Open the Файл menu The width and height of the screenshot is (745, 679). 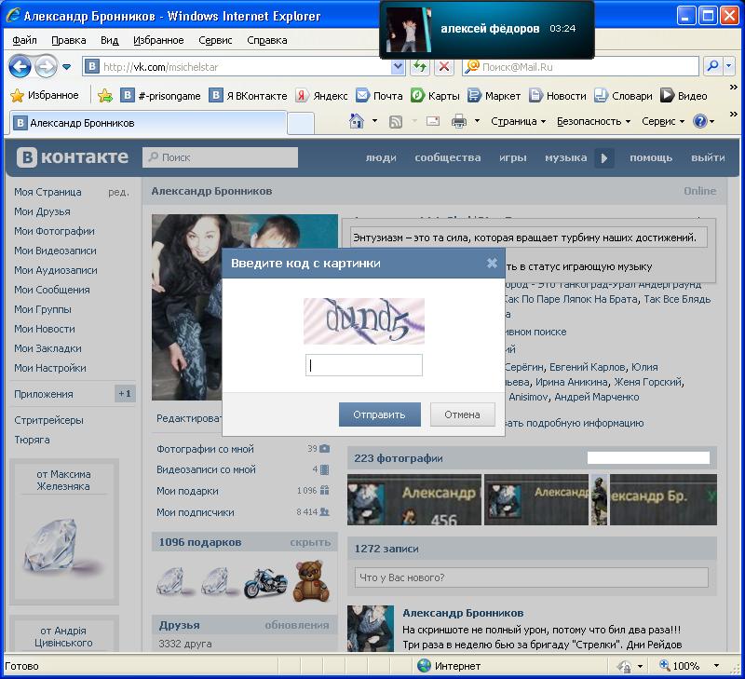(24, 40)
